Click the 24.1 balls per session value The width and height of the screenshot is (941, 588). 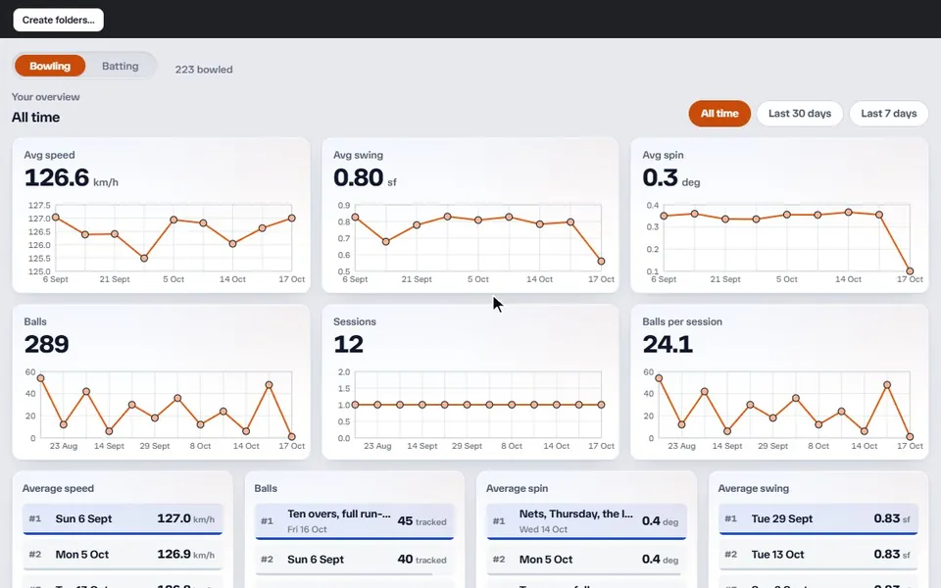(668, 344)
